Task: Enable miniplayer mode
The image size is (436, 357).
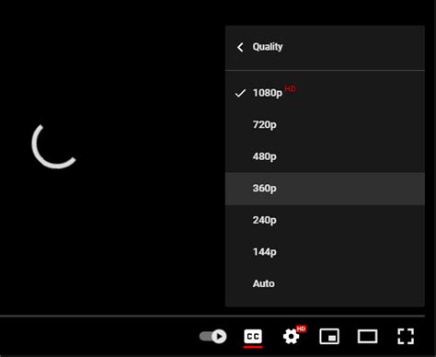Action: (329, 337)
